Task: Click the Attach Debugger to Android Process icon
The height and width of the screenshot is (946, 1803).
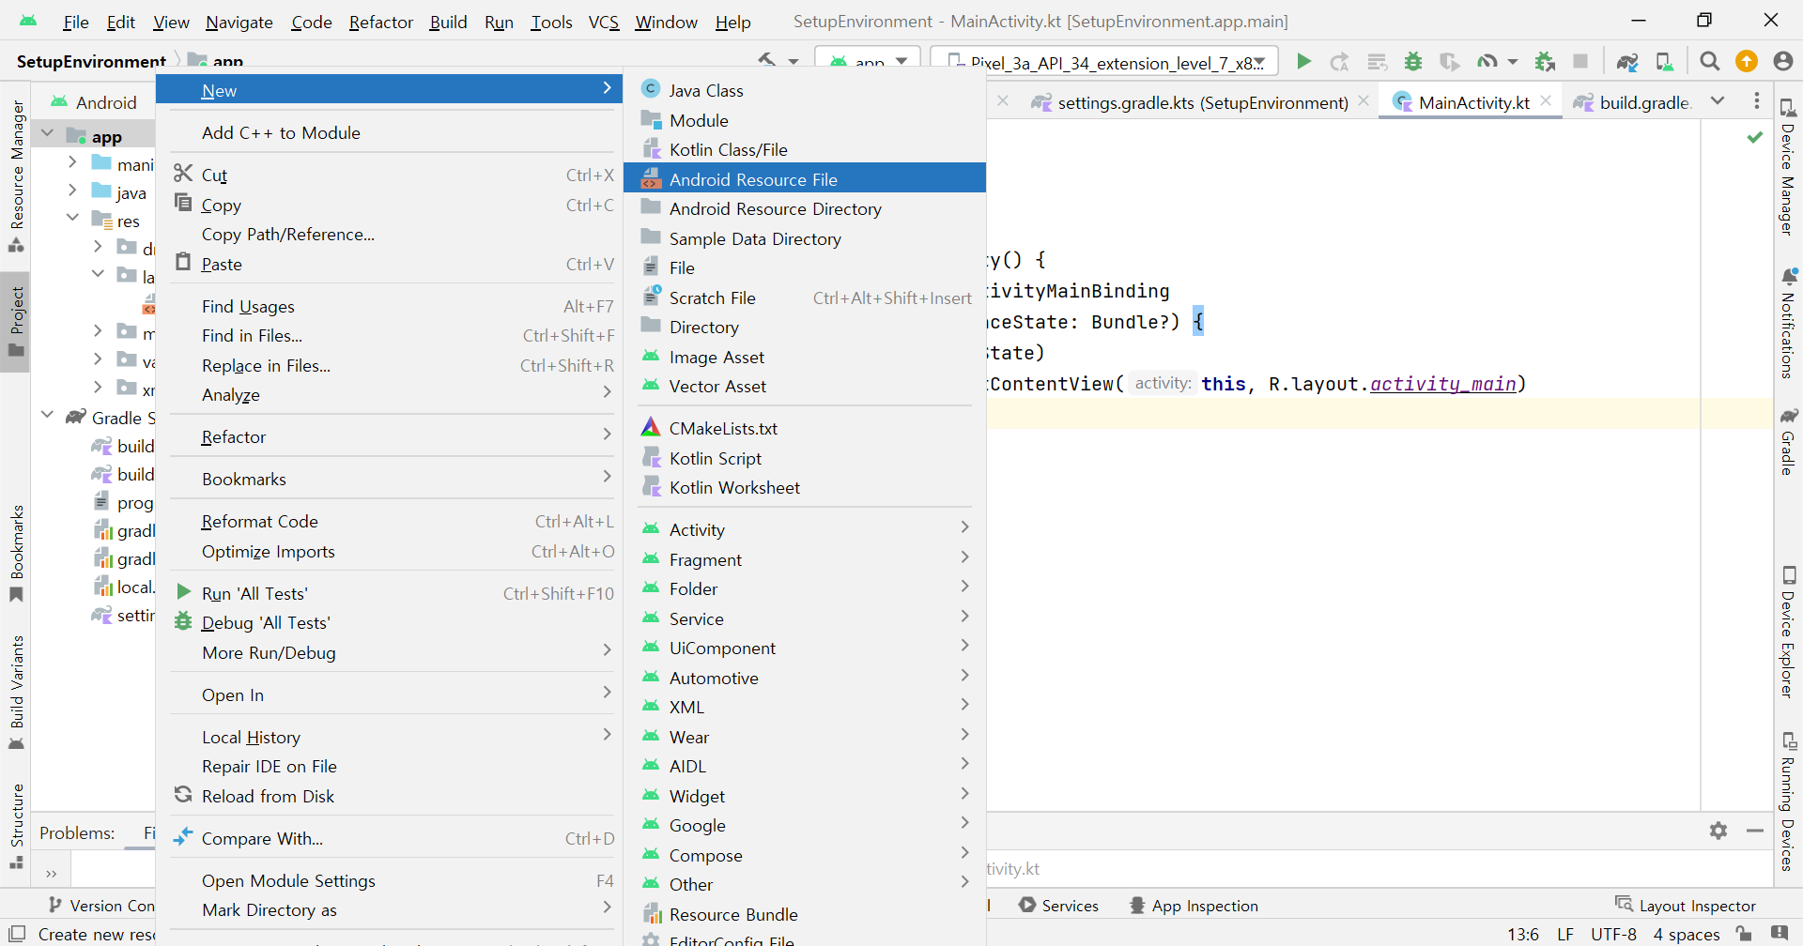Action: [x=1545, y=62]
